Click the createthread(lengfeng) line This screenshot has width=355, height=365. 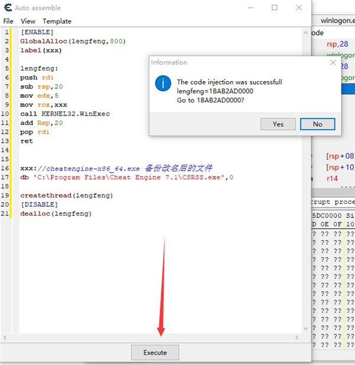click(67, 196)
